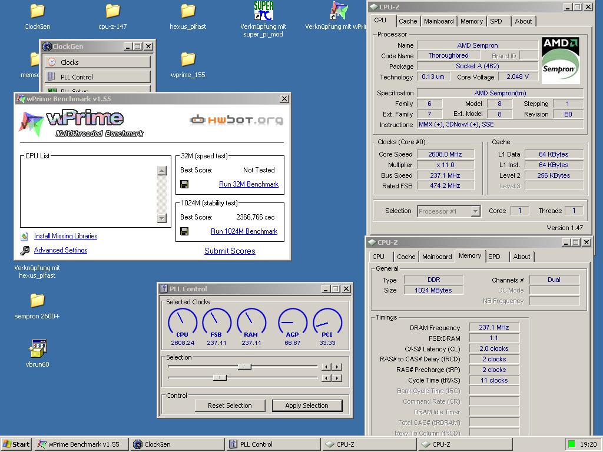
Task: Click the Clocks button in ClockGen
Action: pyautogui.click(x=98, y=62)
